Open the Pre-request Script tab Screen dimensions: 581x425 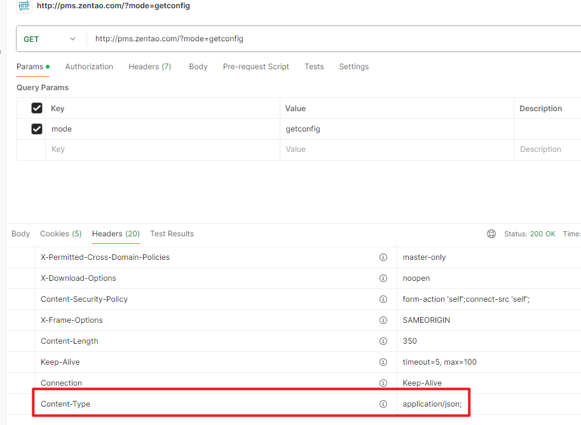click(x=256, y=67)
